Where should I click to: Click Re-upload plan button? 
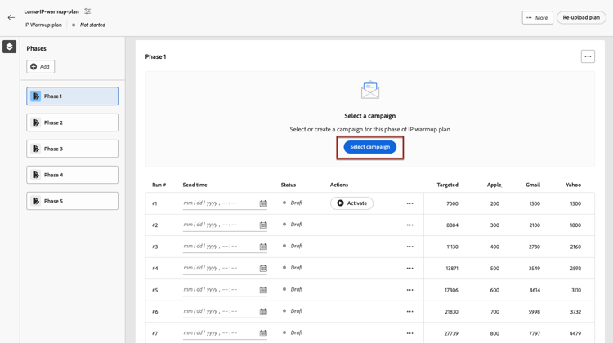(581, 17)
